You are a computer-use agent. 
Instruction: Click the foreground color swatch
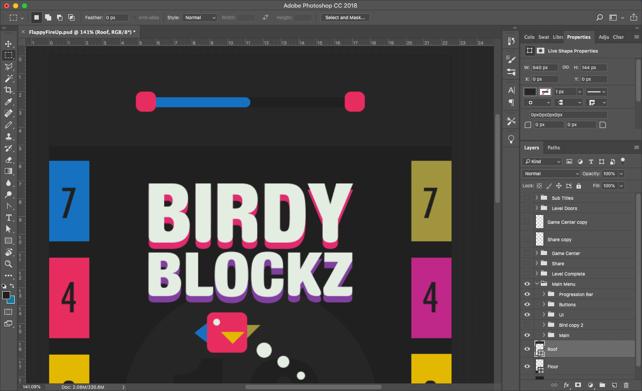point(6,295)
